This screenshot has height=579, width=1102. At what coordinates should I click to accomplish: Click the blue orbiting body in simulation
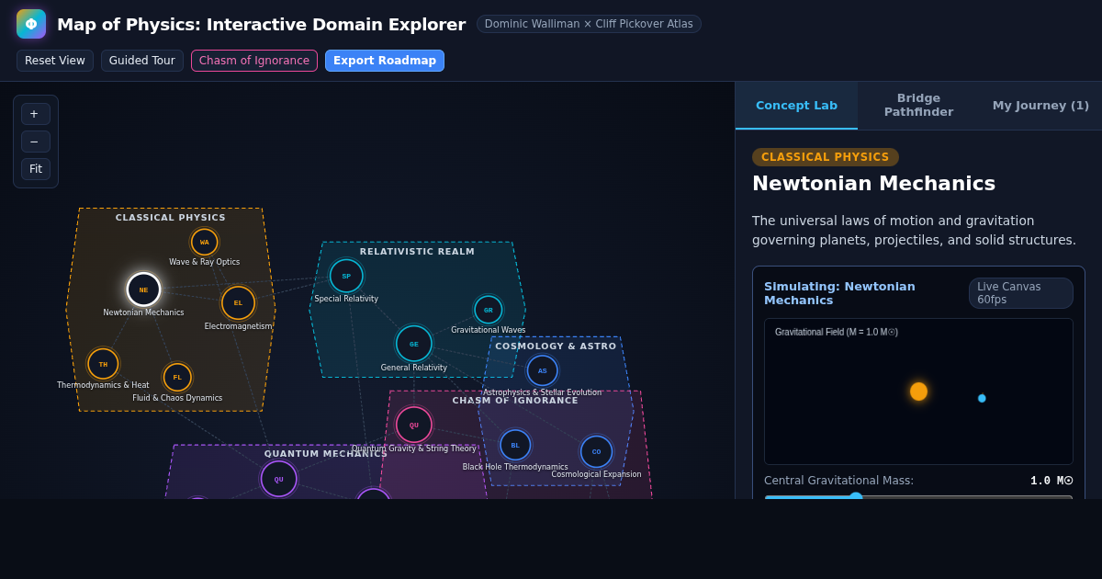[982, 398]
